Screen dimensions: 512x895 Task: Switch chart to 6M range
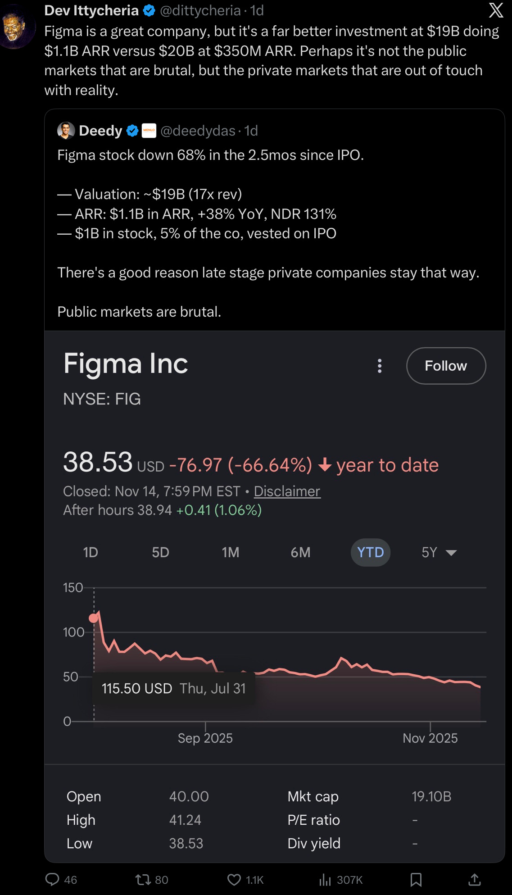300,552
